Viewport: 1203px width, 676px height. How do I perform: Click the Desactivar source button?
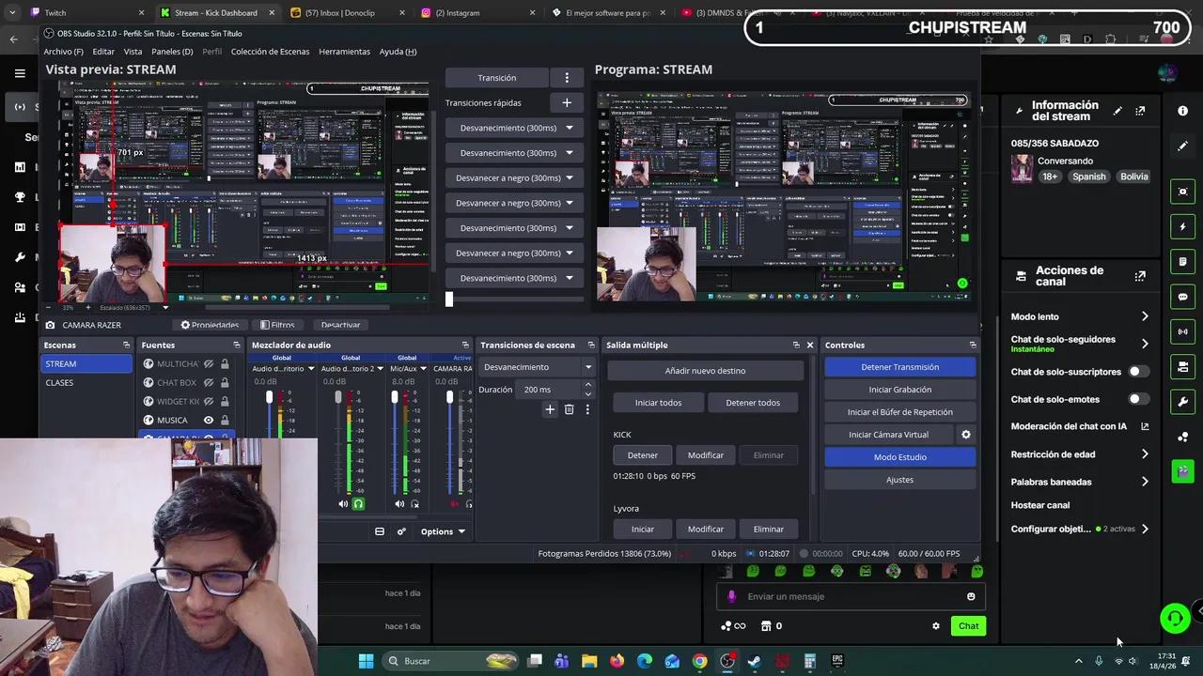[x=340, y=325]
